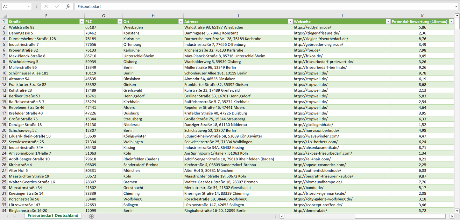Expand the Ort filter dropdown
The height and width of the screenshot is (220, 460).
180,22
